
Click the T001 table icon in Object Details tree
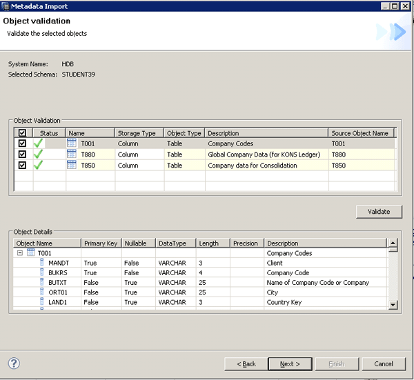(30, 253)
